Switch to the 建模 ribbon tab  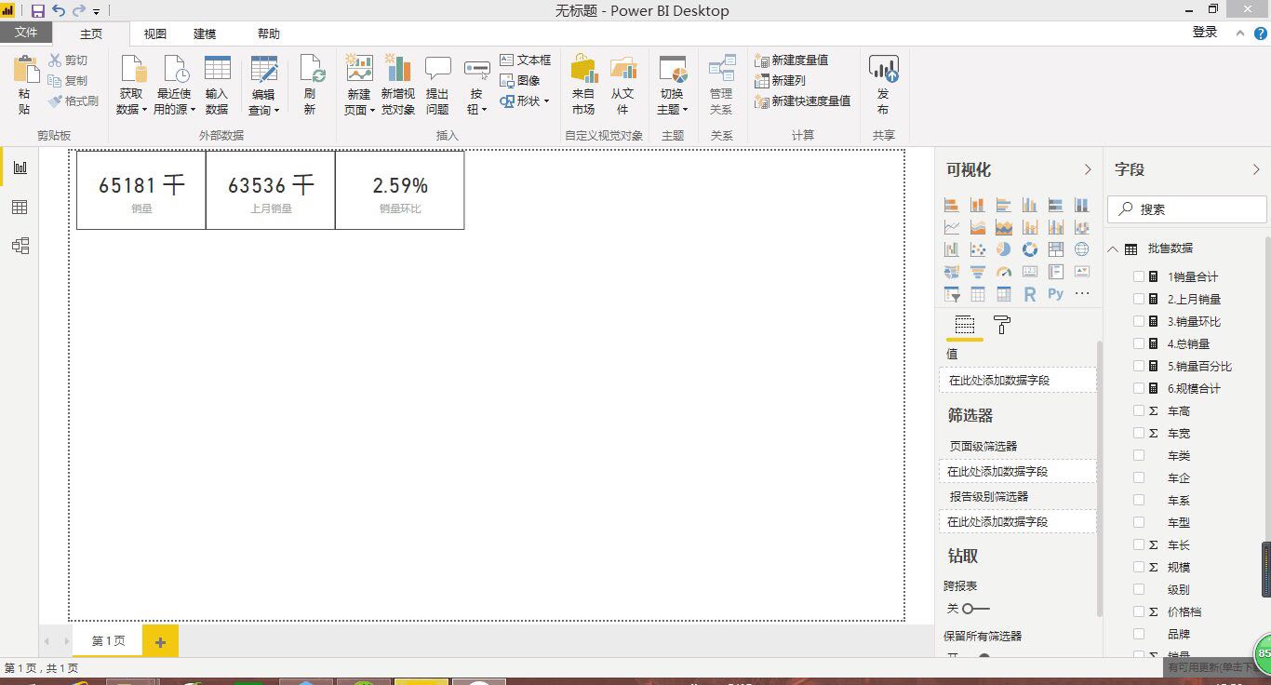[x=205, y=34]
